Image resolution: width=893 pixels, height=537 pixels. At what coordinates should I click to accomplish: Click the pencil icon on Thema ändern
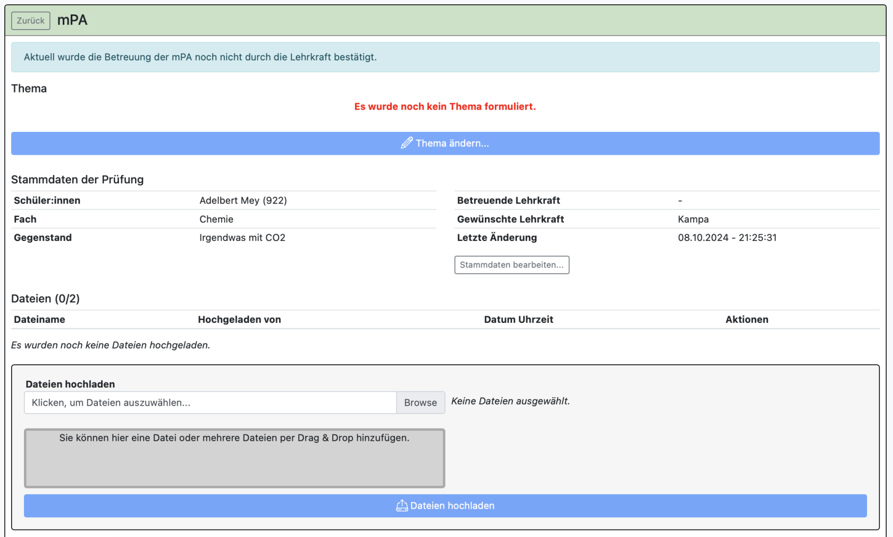[407, 143]
